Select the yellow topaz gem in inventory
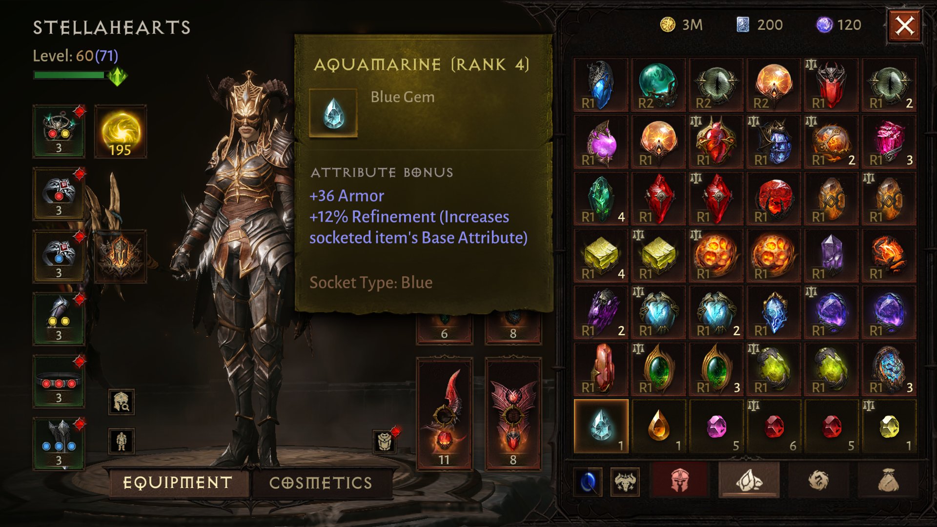 pos(889,426)
